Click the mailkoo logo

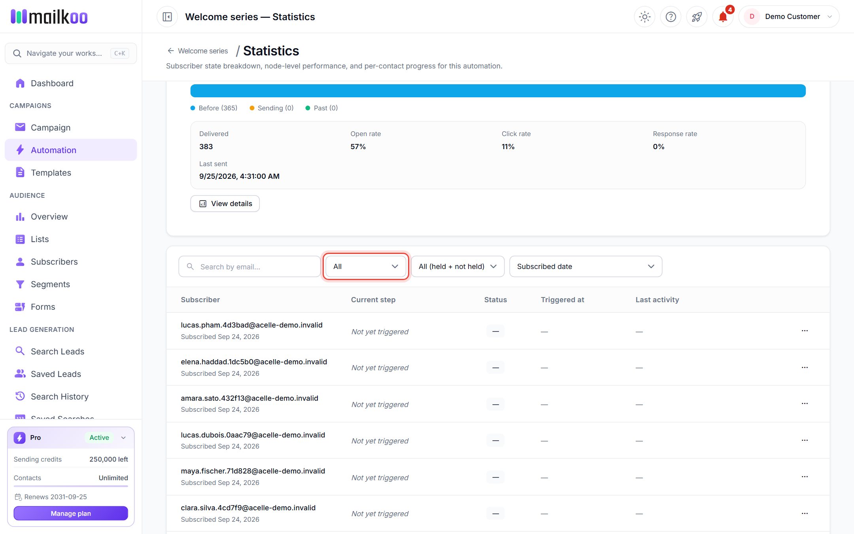click(49, 17)
